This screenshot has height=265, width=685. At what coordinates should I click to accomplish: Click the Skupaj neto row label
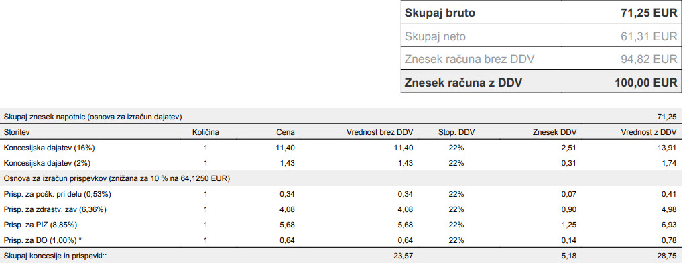coord(435,36)
